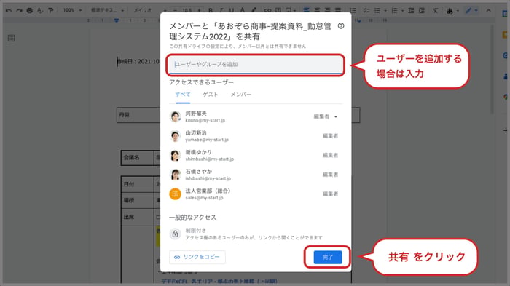The width and height of the screenshot is (510, 286).
Task: Click the avatar of 河野郁夫
Action: click(175, 116)
